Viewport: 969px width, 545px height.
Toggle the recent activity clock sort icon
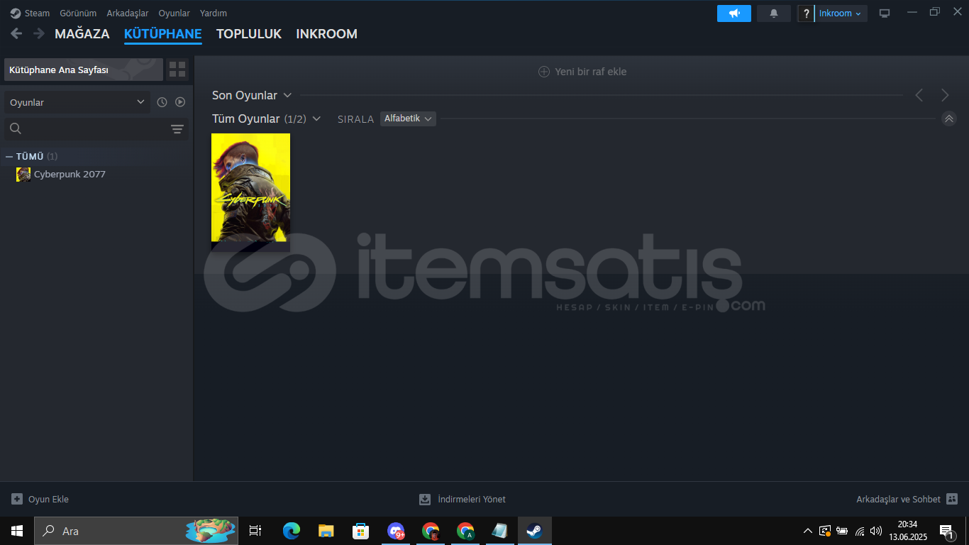(162, 102)
